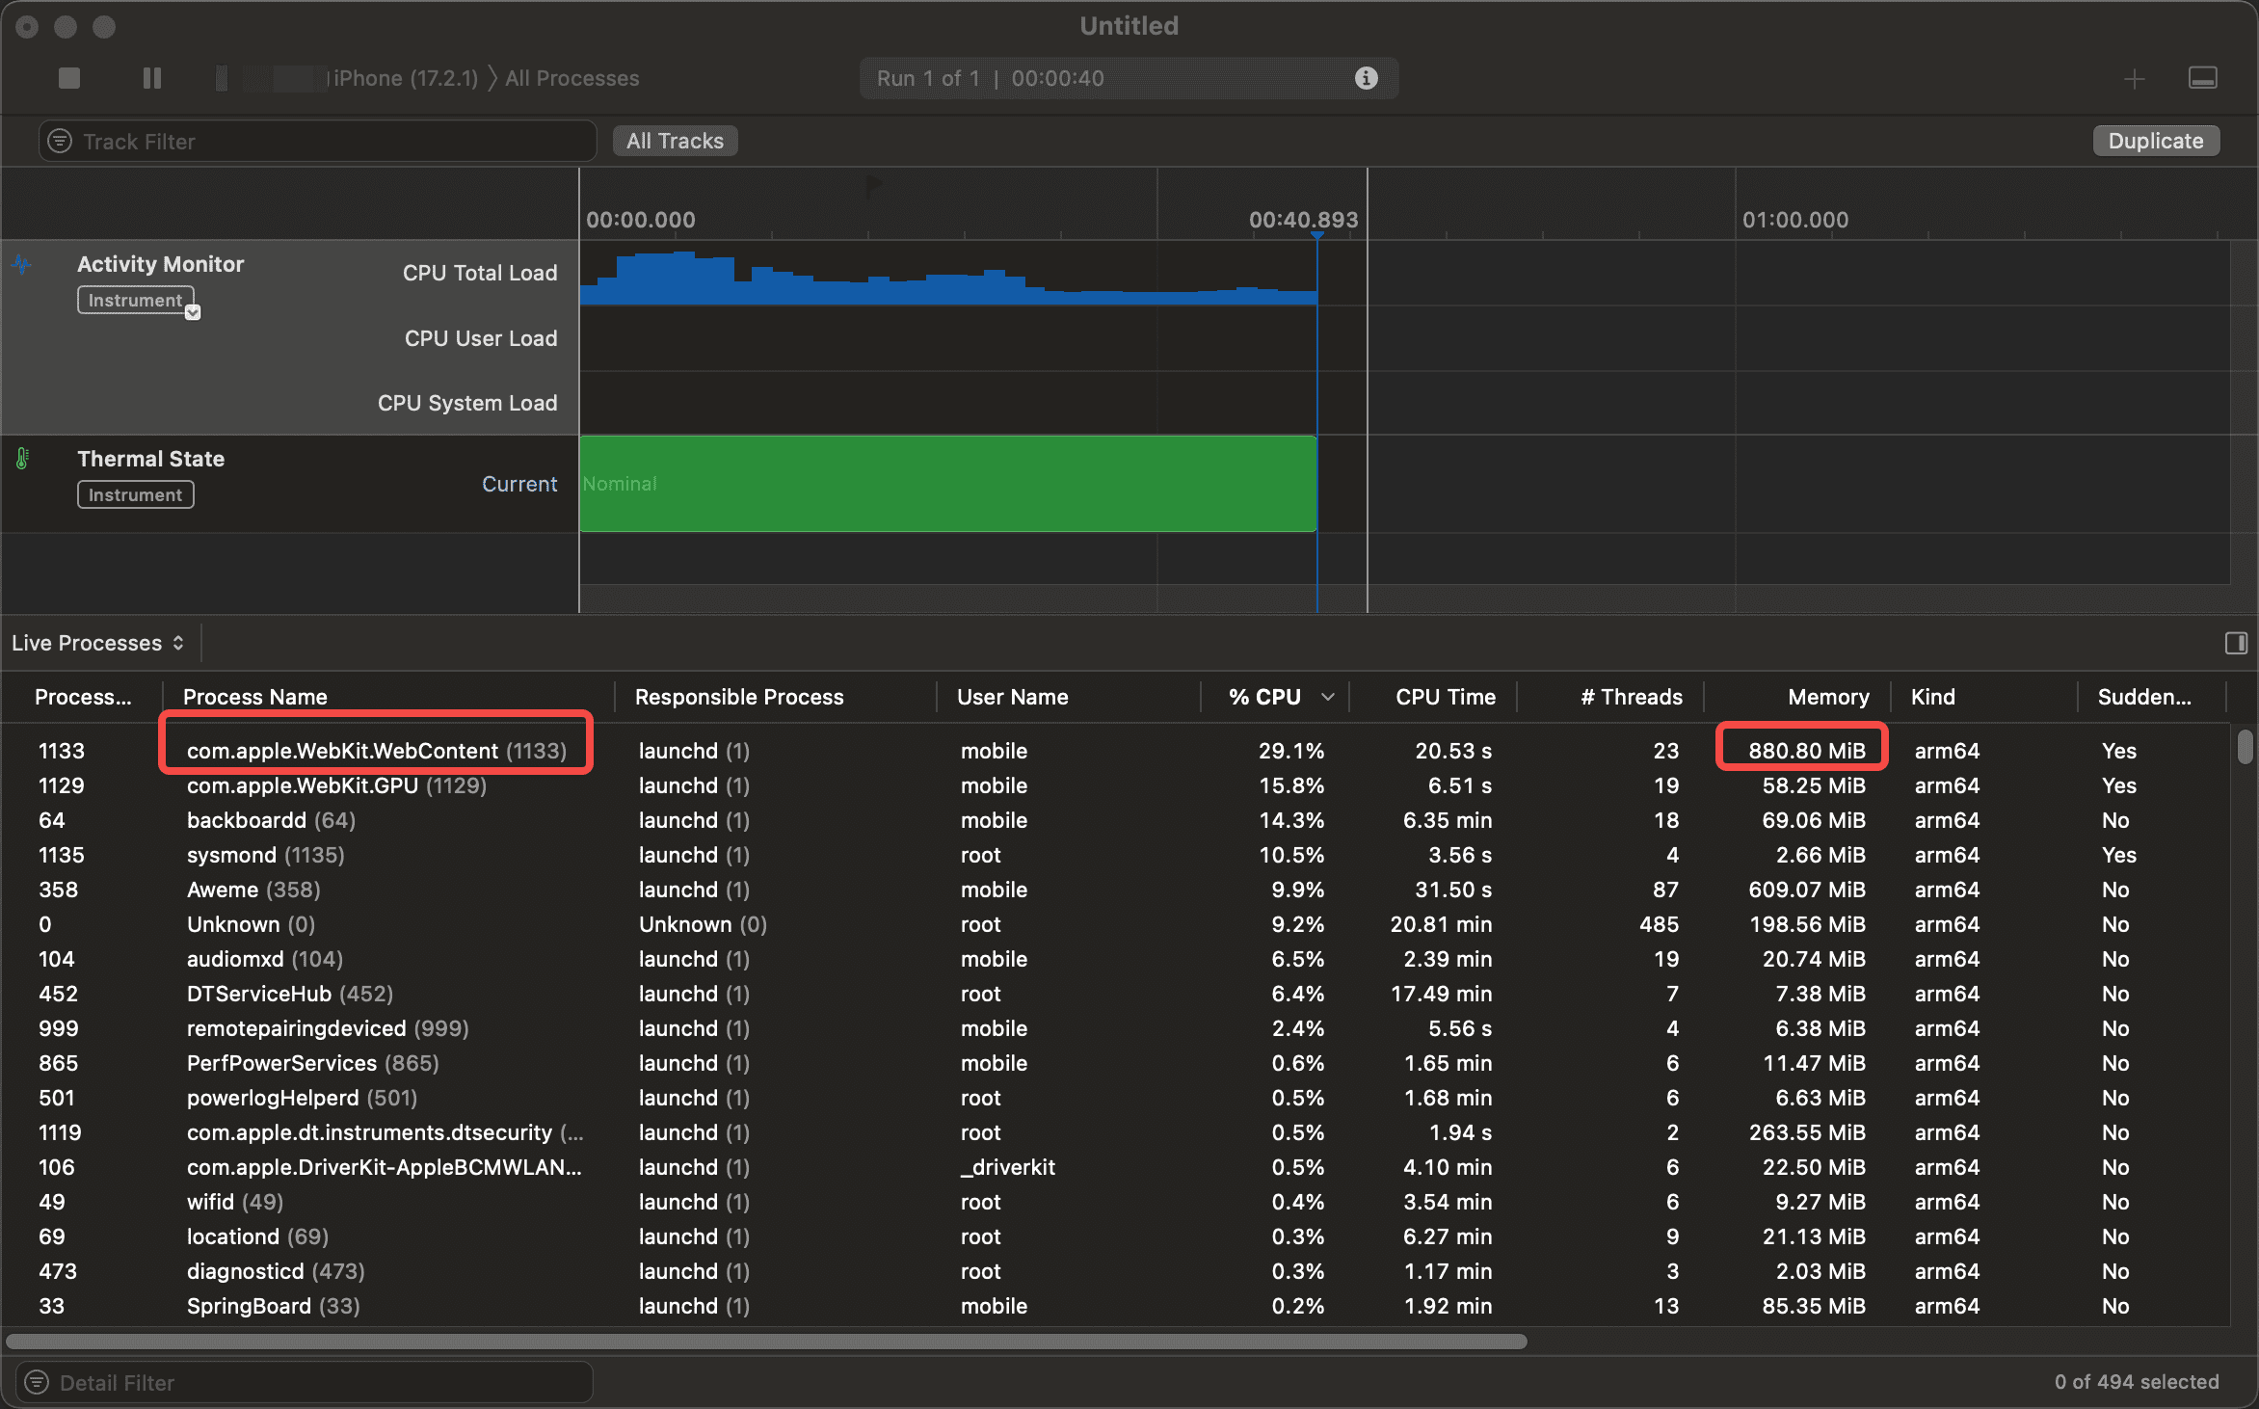The width and height of the screenshot is (2259, 1409).
Task: Click the CPU User Load track label
Action: [x=481, y=338]
